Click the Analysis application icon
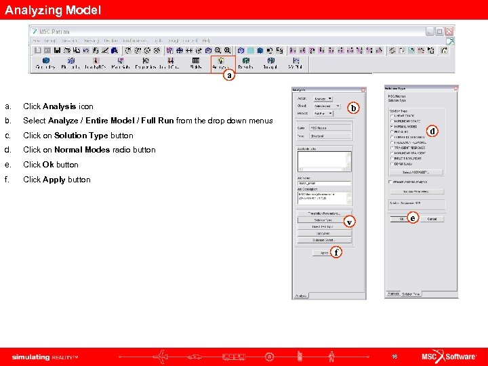The image size is (488, 366). [x=221, y=63]
